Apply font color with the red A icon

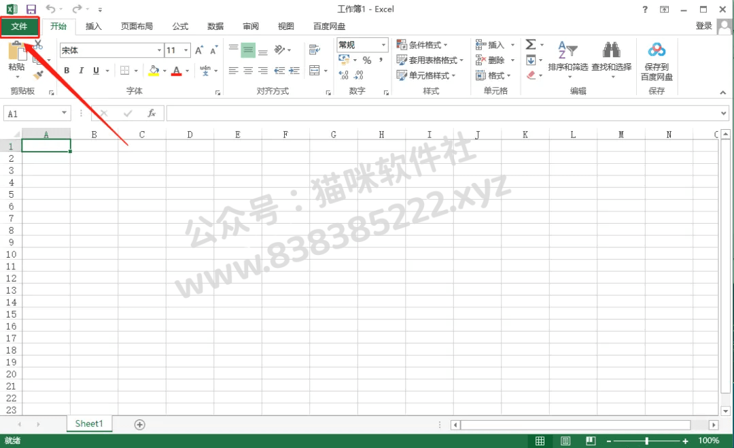point(177,71)
